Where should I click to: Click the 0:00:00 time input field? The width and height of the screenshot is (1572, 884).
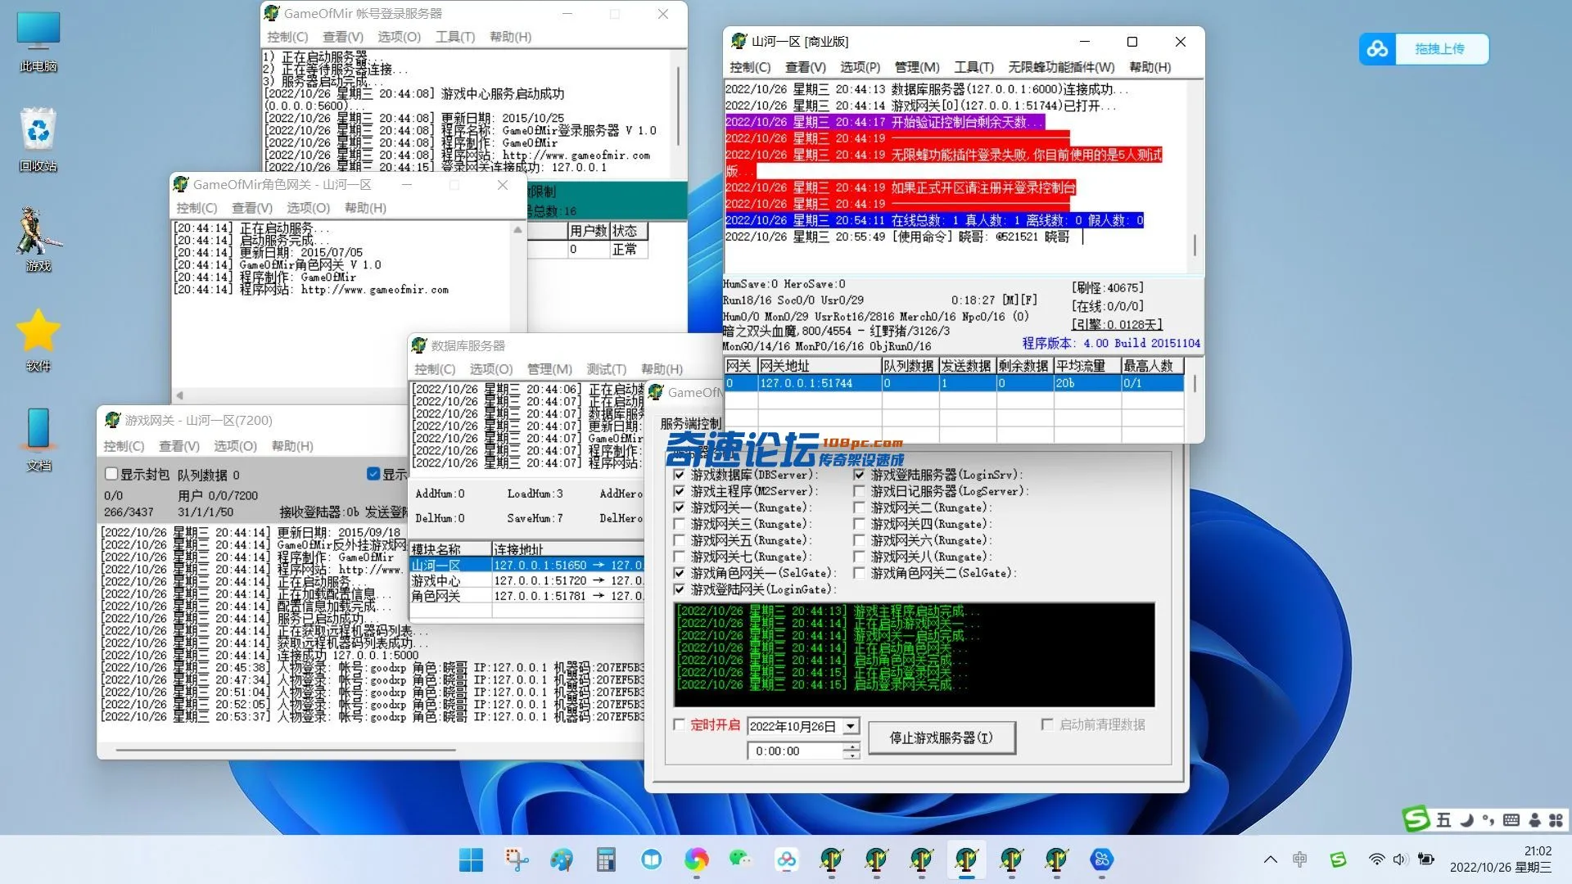coord(795,751)
